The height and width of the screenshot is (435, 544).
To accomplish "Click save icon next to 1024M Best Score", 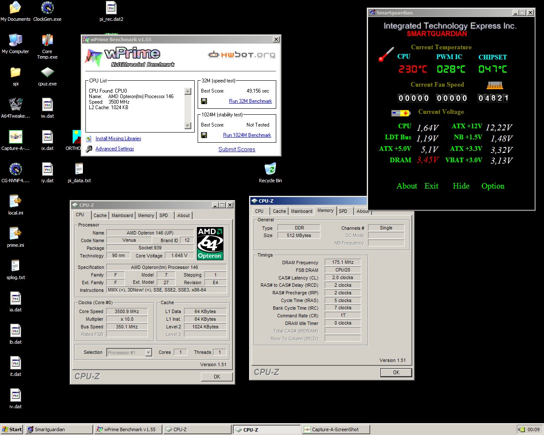I will click(204, 135).
